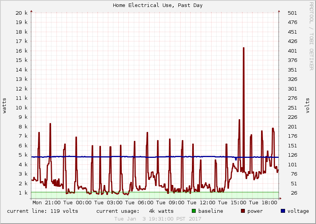
Task: Click the 'power' legend label
Action: tap(255, 211)
